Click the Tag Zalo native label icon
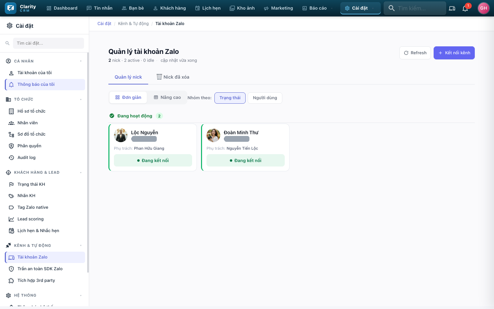494x309 pixels. pos(11,207)
